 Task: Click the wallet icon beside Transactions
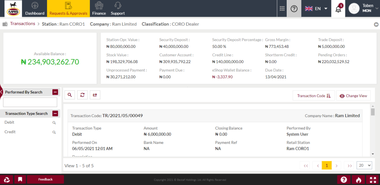tap(5, 24)
